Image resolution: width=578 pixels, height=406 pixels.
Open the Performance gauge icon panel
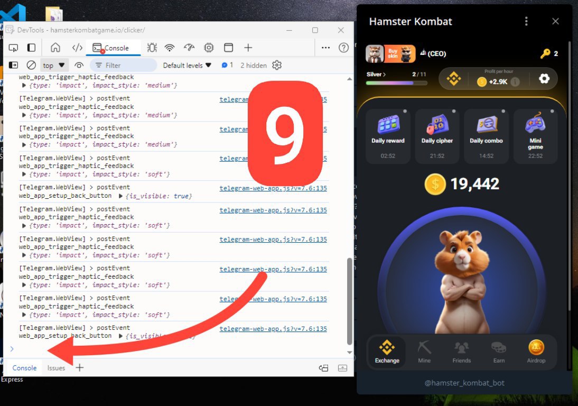[x=189, y=48]
